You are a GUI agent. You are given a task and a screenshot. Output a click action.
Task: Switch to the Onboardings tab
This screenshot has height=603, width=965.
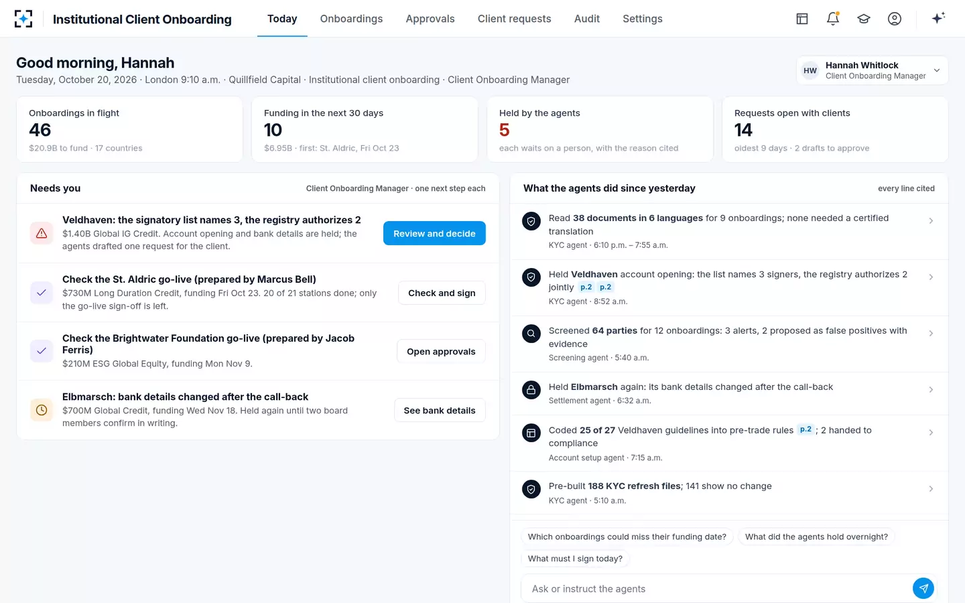351,19
